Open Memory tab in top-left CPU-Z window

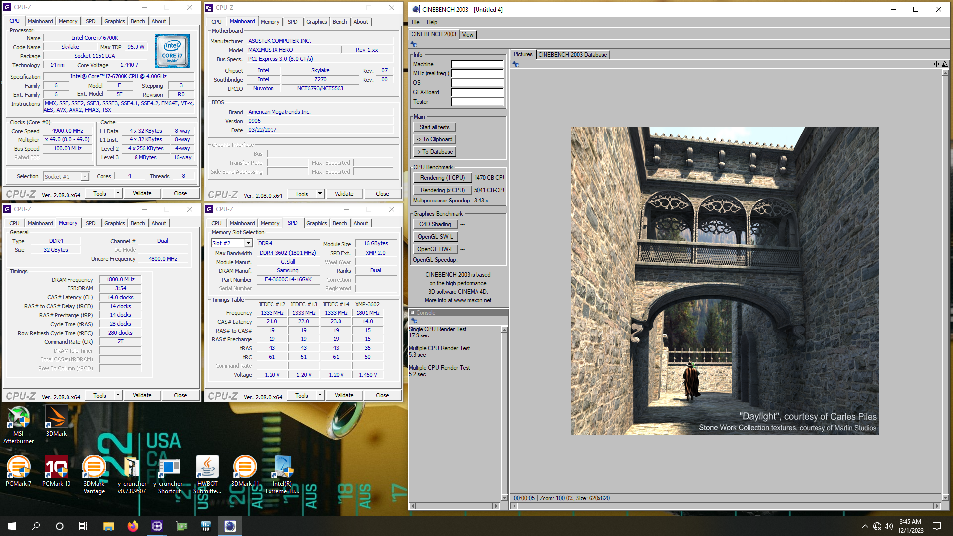coord(68,21)
